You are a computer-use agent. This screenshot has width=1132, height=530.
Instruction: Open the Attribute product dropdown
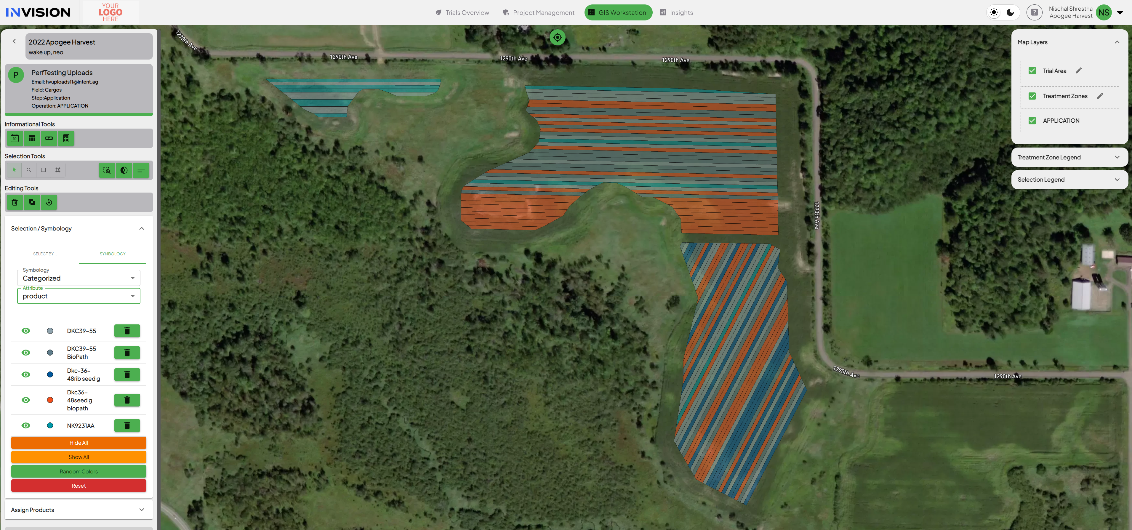tap(79, 296)
